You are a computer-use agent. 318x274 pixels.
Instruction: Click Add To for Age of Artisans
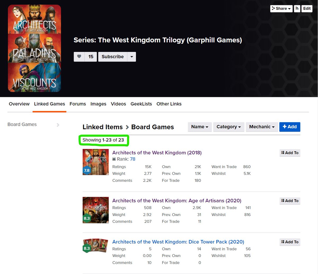pyautogui.click(x=290, y=201)
